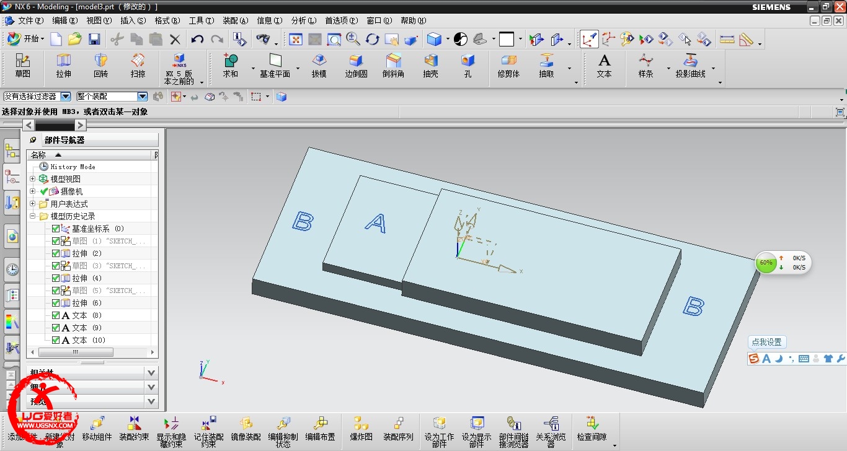The image size is (847, 451).
Task: Open dropdown arrow beside 基准平面
Action: (298, 68)
